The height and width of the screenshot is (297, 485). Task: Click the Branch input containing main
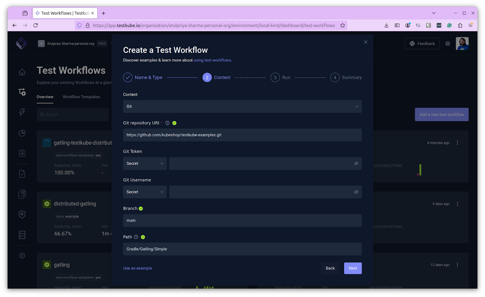tap(242, 220)
